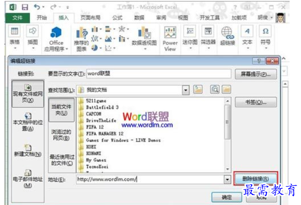Screen dimensions: 301x205
Task: Open the Excel application icon menu
Action: pyautogui.click(x=13, y=7)
